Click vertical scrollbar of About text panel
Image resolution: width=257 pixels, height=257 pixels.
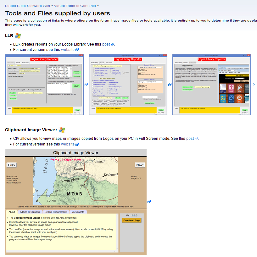117,232
